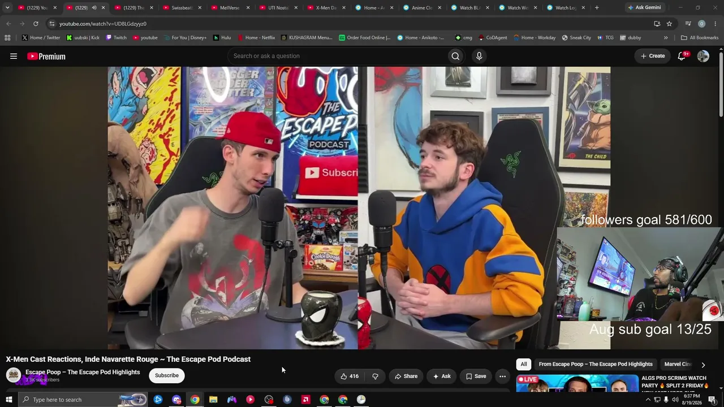Reload the page in Chrome
The width and height of the screenshot is (724, 407).
tap(36, 24)
